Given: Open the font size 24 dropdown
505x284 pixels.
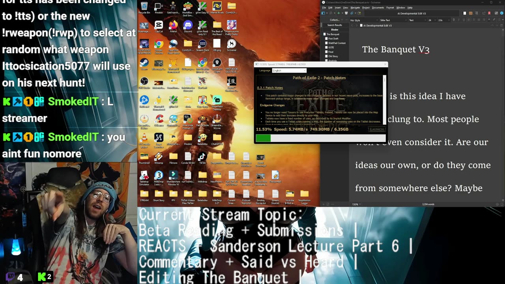Looking at the screenshot, I should (x=431, y=20).
